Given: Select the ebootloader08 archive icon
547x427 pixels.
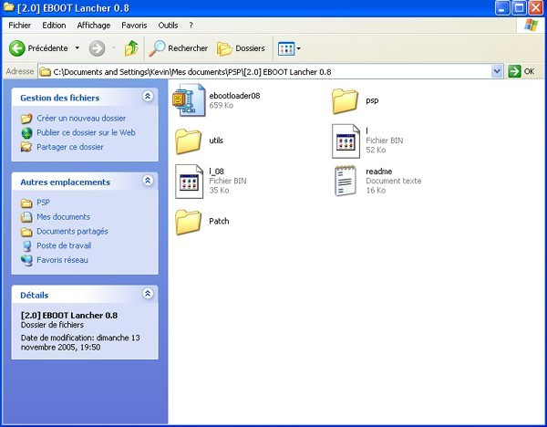Looking at the screenshot, I should pos(189,100).
